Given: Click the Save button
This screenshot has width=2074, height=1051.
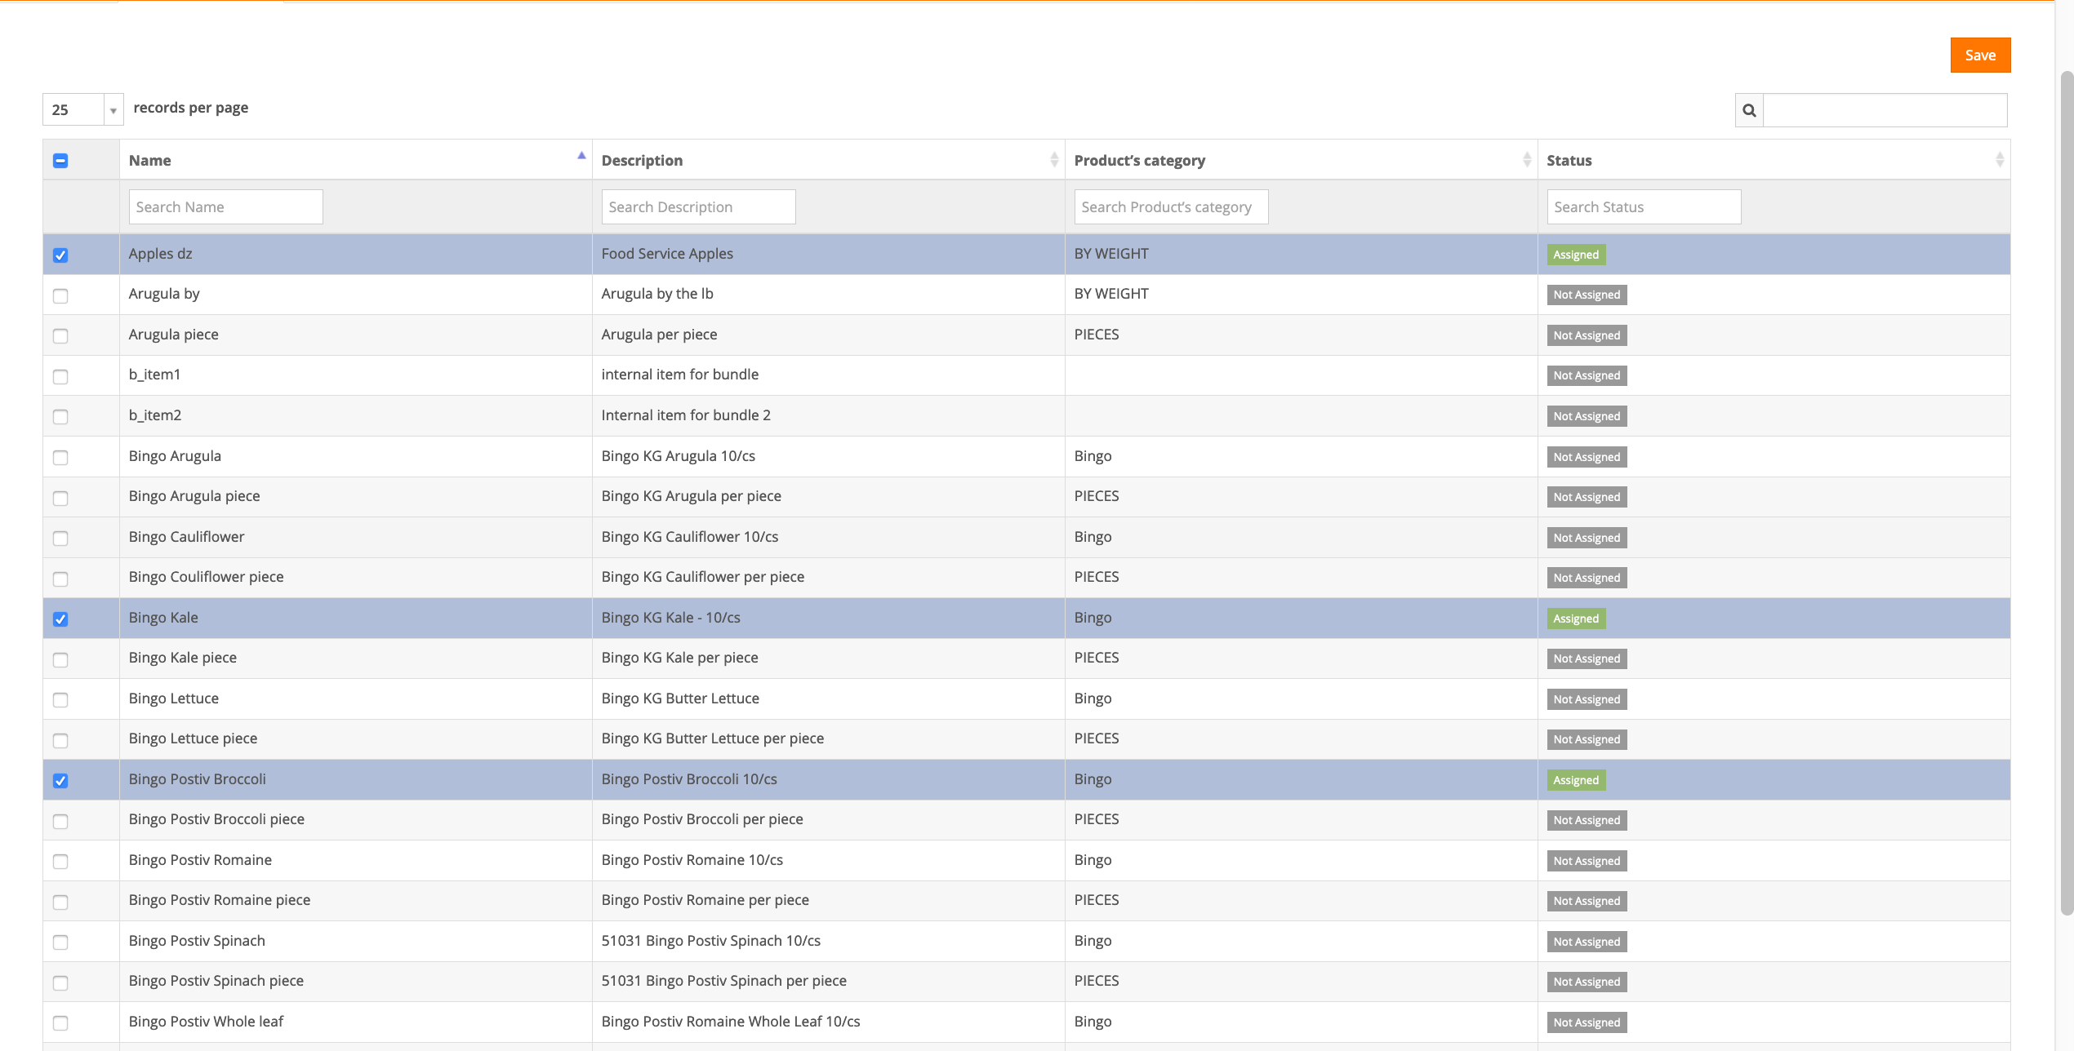Looking at the screenshot, I should coord(1979,55).
